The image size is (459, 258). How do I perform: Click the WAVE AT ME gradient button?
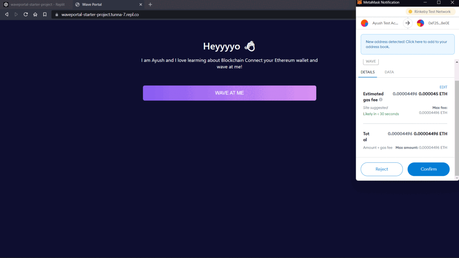(x=229, y=92)
